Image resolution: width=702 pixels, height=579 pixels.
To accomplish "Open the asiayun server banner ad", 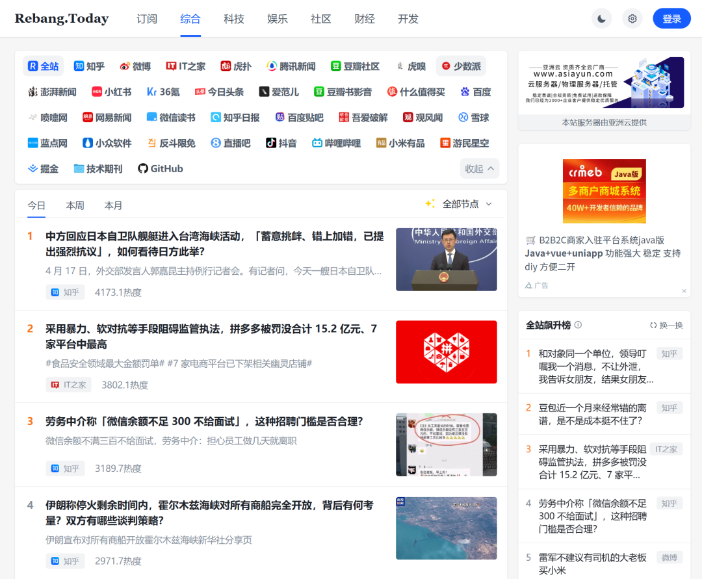I will pyautogui.click(x=604, y=83).
